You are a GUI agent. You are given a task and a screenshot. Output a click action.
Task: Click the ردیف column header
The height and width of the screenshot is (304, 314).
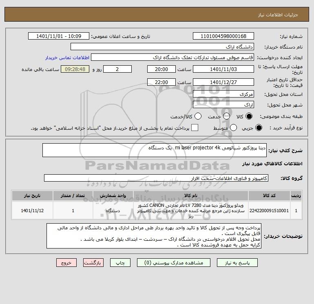click(296, 195)
